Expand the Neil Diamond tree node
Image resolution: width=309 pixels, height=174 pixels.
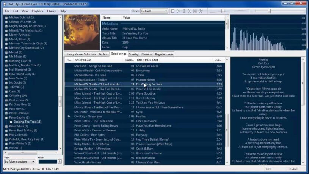[x=6, y=70]
